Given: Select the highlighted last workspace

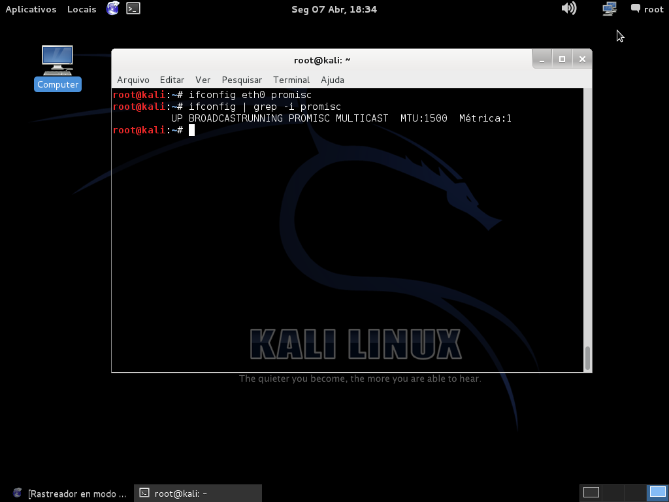Looking at the screenshot, I should point(657,492).
